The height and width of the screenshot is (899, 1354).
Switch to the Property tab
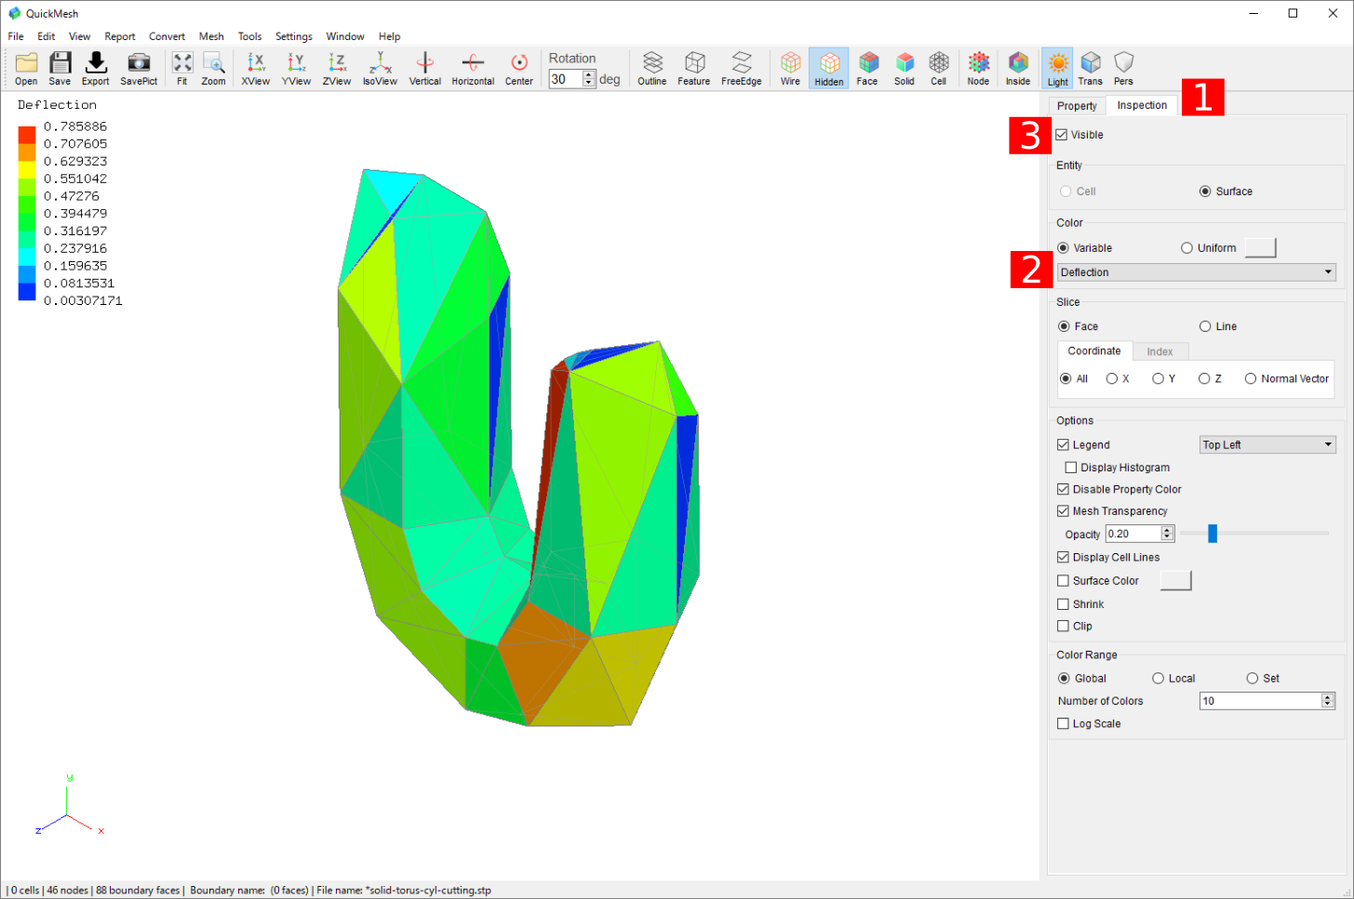tap(1077, 106)
